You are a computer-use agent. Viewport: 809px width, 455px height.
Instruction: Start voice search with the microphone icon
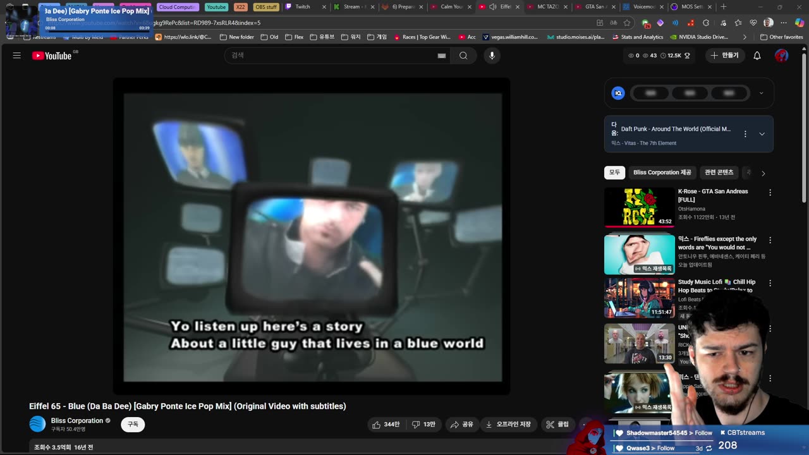[492, 56]
